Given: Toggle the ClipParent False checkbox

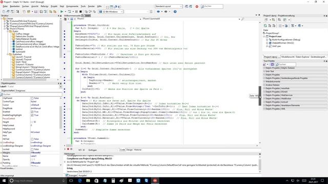Looking at the screenshot, I should point(32,98).
